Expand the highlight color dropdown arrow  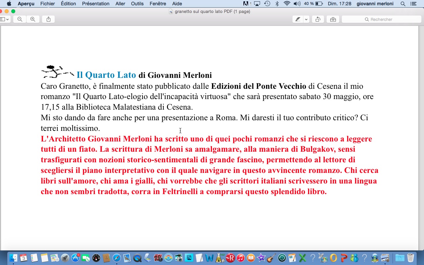(x=306, y=19)
